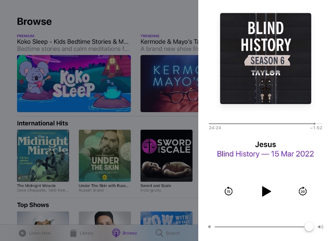Click Sword and Scale title text
Image resolution: width=333 pixels, height=241 pixels.
pyautogui.click(x=156, y=186)
